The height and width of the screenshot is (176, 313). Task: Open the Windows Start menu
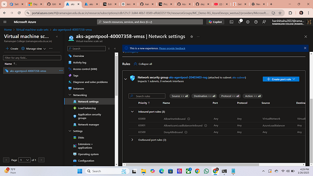coord(80,171)
